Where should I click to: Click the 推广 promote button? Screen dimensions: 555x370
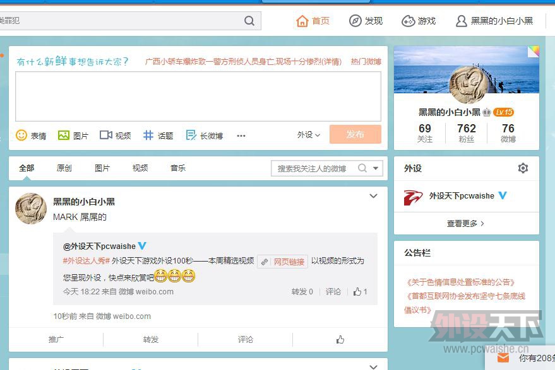pyautogui.click(x=56, y=340)
